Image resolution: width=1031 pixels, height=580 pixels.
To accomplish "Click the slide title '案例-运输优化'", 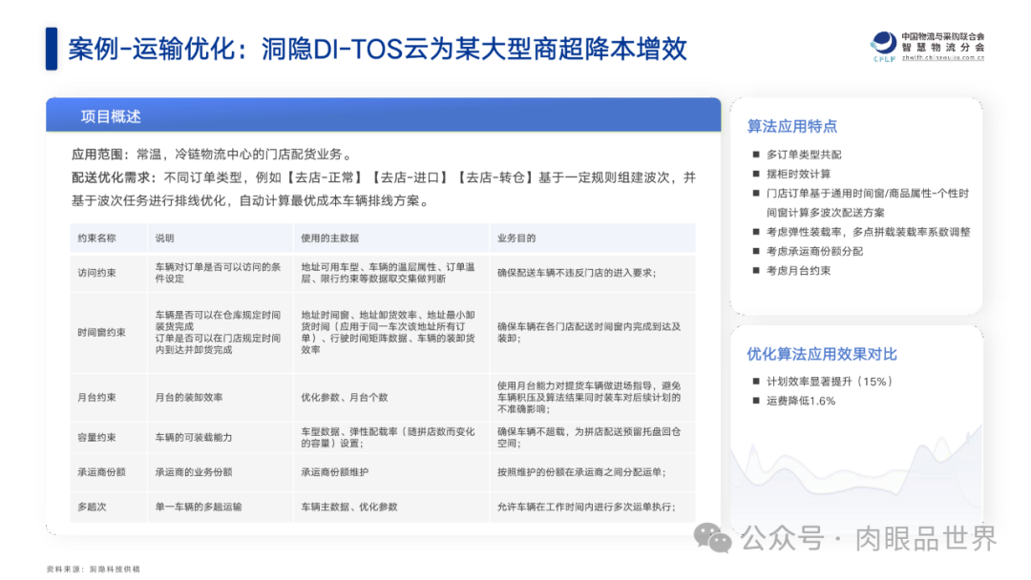I will tap(151, 50).
